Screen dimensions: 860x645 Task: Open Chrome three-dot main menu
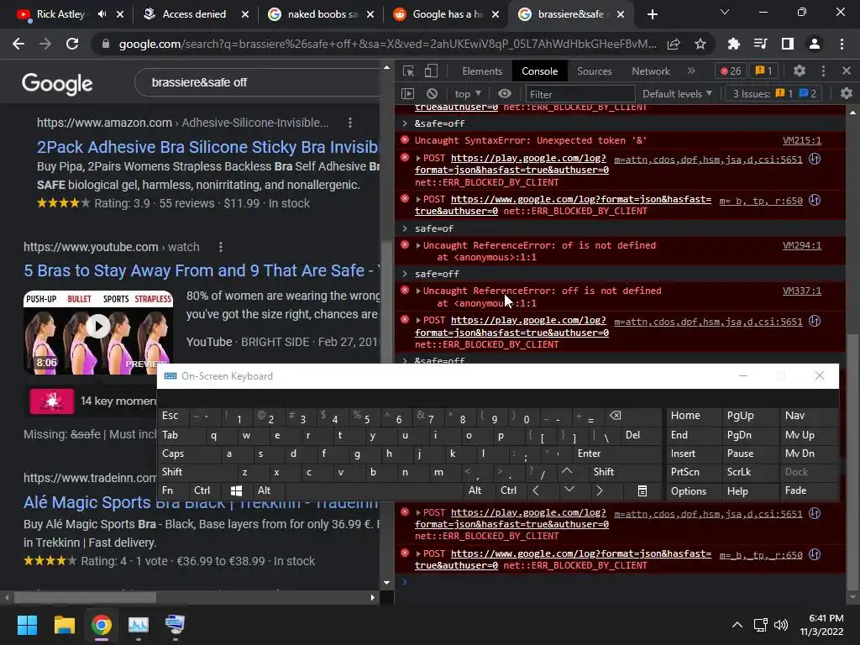[x=842, y=44]
